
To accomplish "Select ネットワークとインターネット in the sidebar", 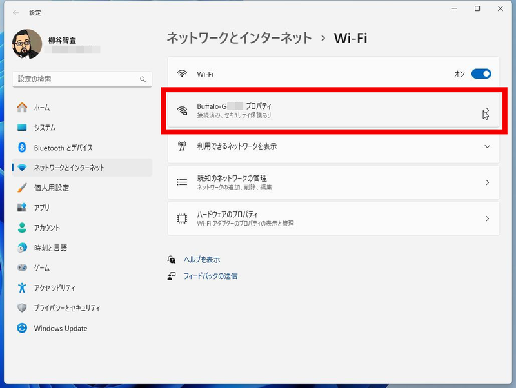I will coord(82,168).
